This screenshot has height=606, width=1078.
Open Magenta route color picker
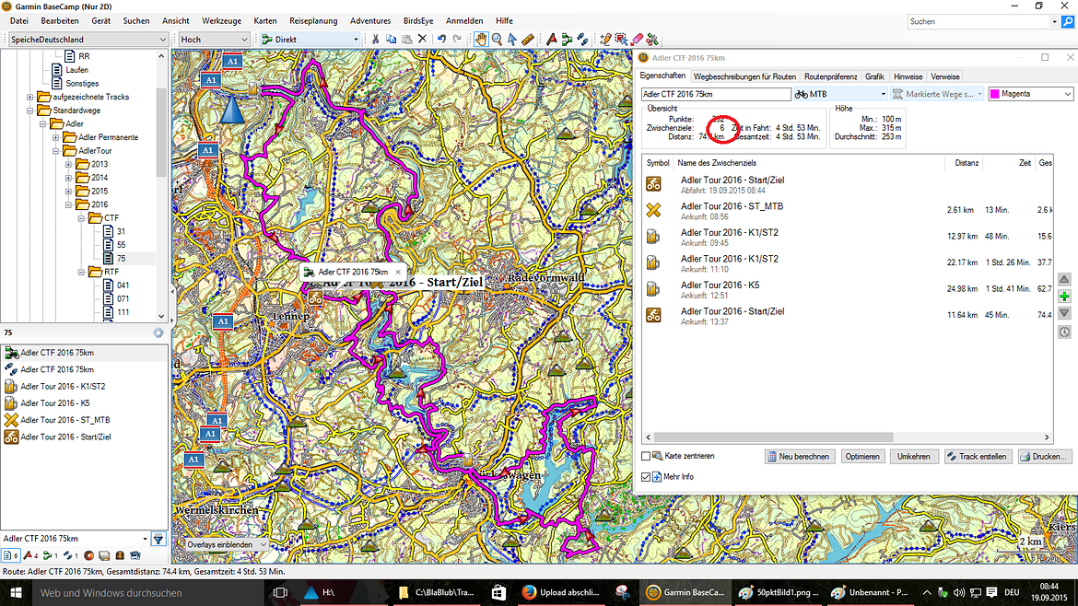[1030, 94]
